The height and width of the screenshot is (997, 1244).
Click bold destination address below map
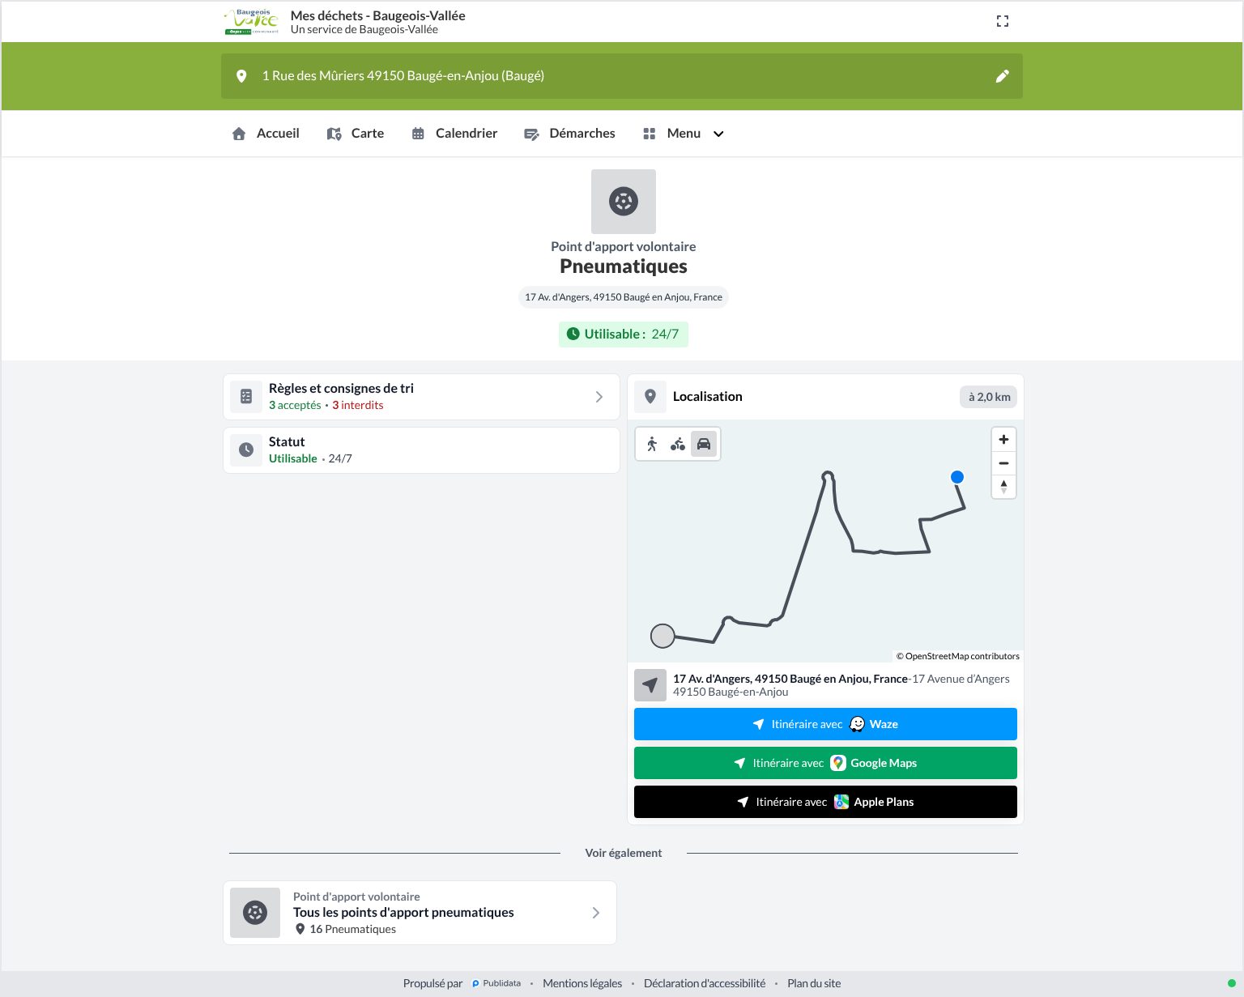(790, 679)
